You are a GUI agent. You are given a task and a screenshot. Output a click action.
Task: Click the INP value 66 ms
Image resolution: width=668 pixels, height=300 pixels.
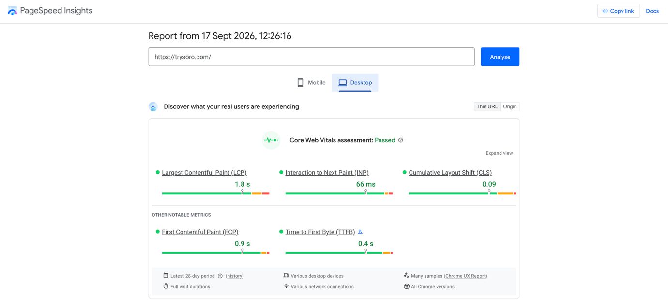coord(365,184)
